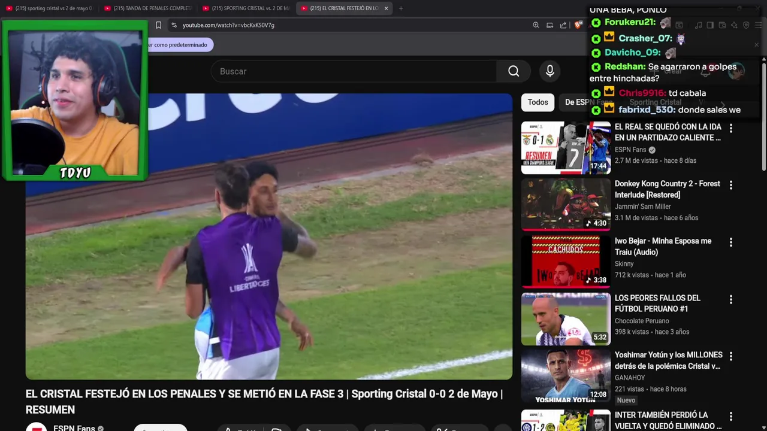Switch to TANDA DE PENALES COMPLETA tab
The height and width of the screenshot is (431, 767).
(x=148, y=8)
